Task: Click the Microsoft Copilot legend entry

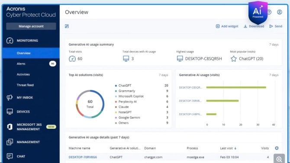Action: 131,96
